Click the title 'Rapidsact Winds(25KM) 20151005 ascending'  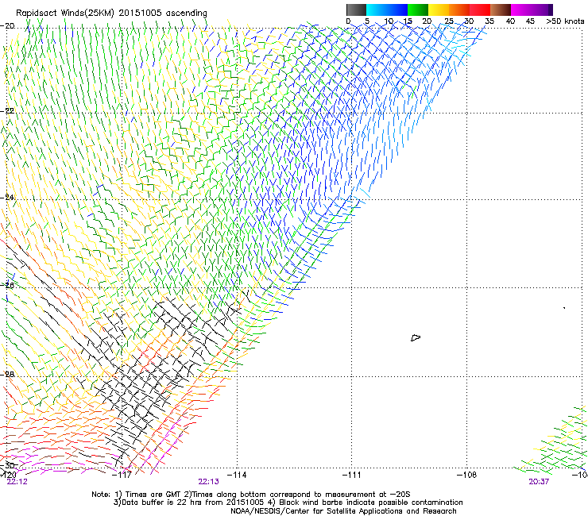click(111, 13)
